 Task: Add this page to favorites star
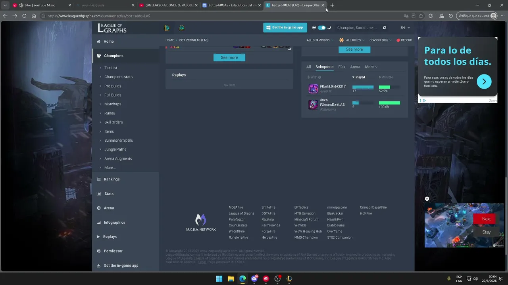point(421,16)
